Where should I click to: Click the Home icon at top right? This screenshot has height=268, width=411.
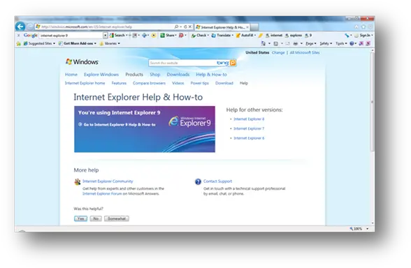pyautogui.click(x=356, y=27)
